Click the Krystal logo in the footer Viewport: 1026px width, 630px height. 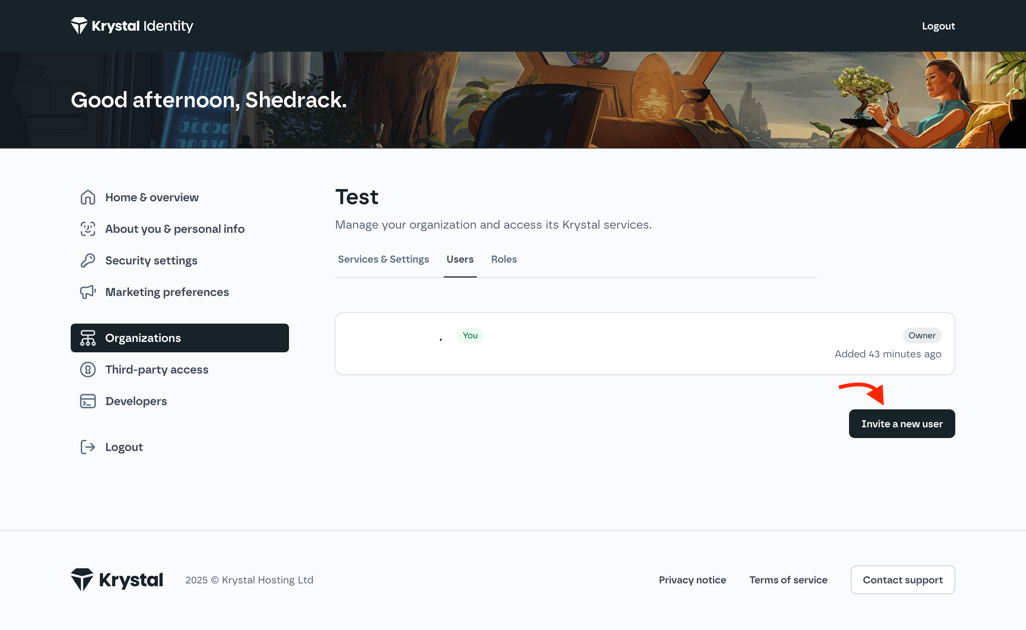[x=117, y=579]
